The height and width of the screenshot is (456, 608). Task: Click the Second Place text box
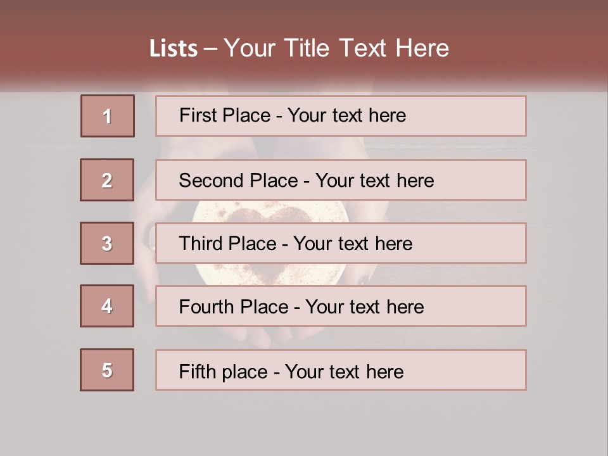tap(341, 180)
